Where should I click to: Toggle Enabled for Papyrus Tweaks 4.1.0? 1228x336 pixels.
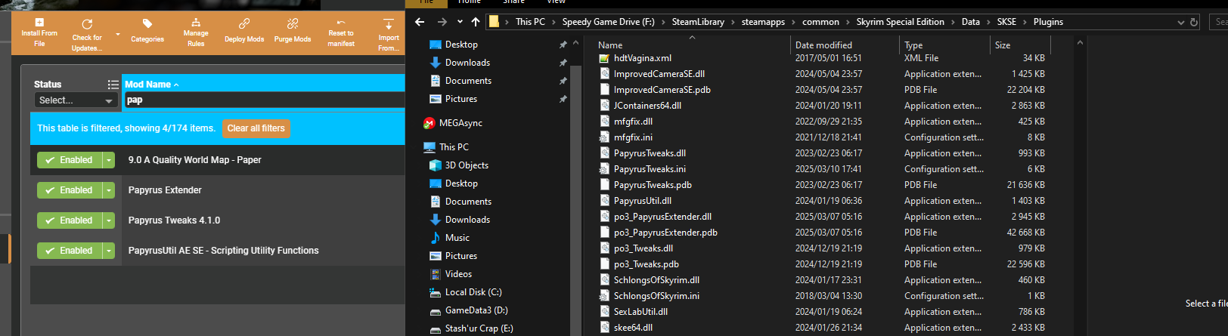coord(70,220)
